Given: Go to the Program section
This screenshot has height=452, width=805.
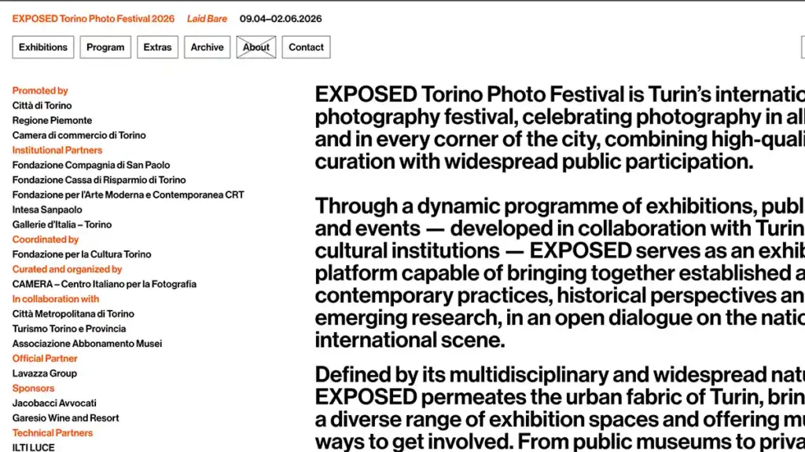Looking at the screenshot, I should click(x=105, y=47).
